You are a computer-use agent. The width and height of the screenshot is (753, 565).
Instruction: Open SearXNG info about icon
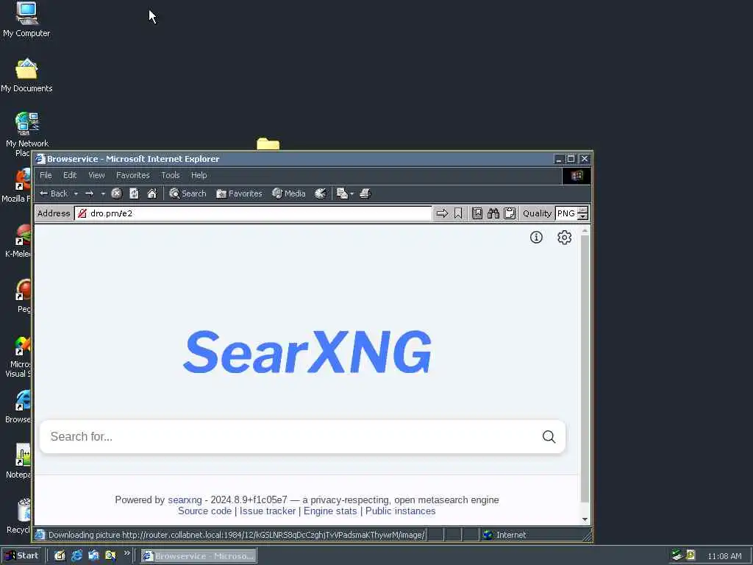536,238
